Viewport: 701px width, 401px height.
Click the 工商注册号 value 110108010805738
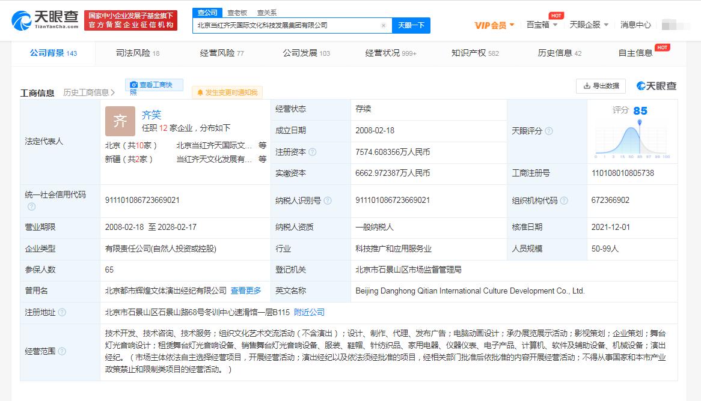click(x=623, y=173)
